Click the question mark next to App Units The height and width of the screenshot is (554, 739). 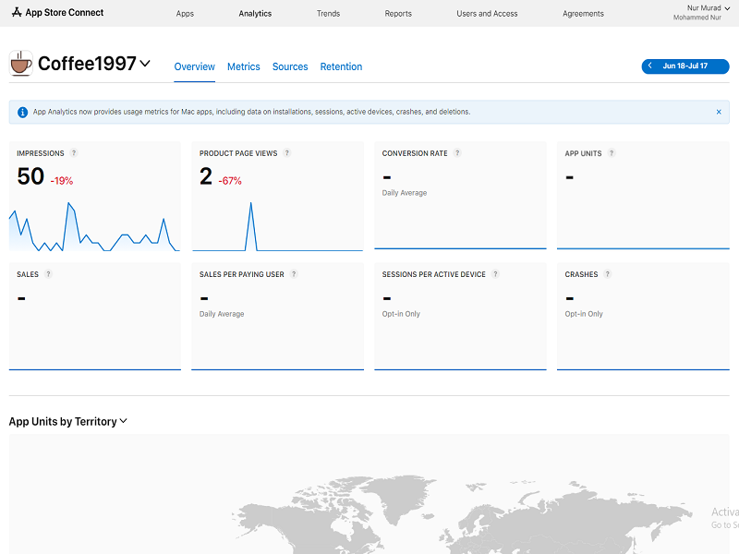[x=612, y=153]
